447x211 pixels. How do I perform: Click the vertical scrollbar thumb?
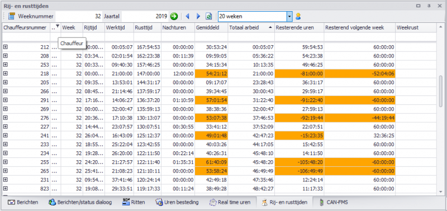click(x=441, y=92)
